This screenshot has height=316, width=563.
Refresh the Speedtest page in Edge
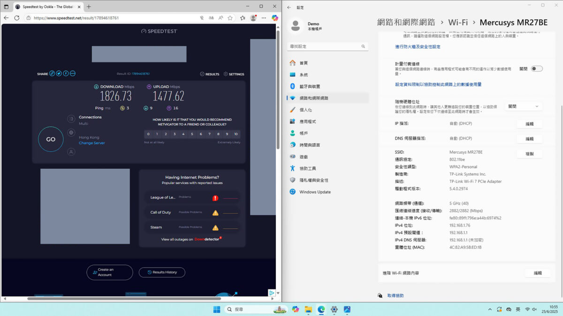point(17,18)
